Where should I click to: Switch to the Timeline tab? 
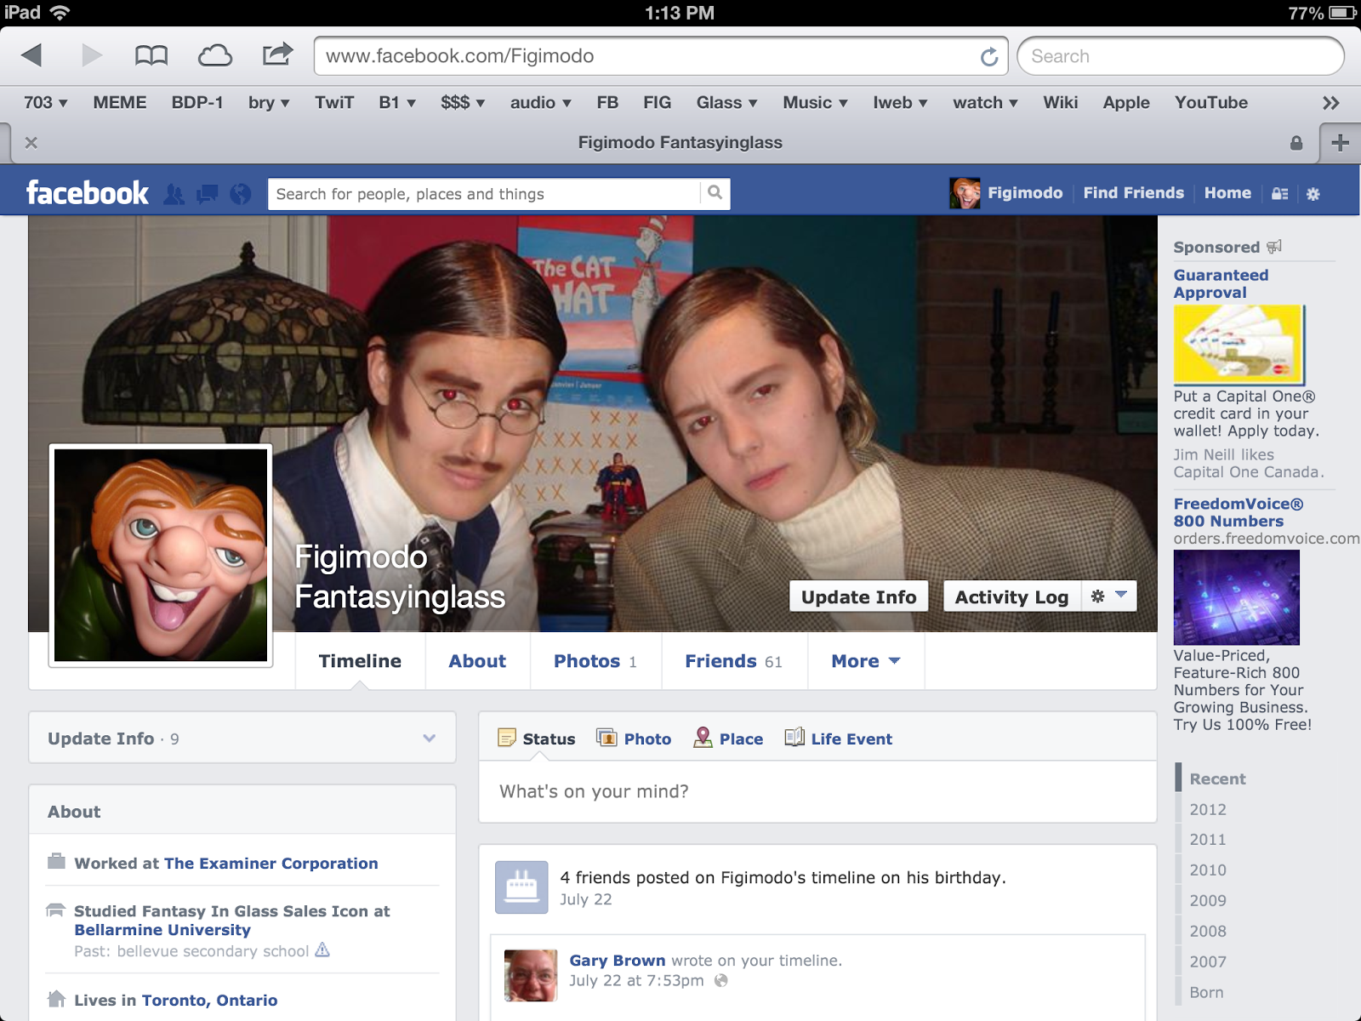tap(360, 661)
